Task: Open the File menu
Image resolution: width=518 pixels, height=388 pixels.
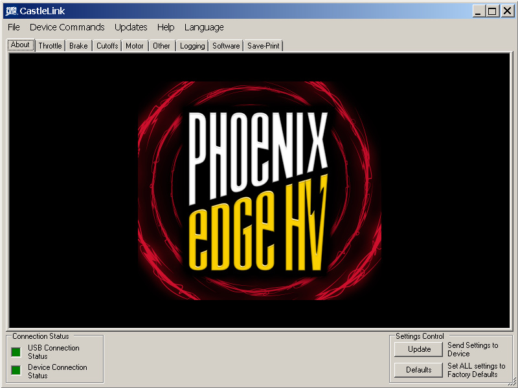Action: click(14, 27)
